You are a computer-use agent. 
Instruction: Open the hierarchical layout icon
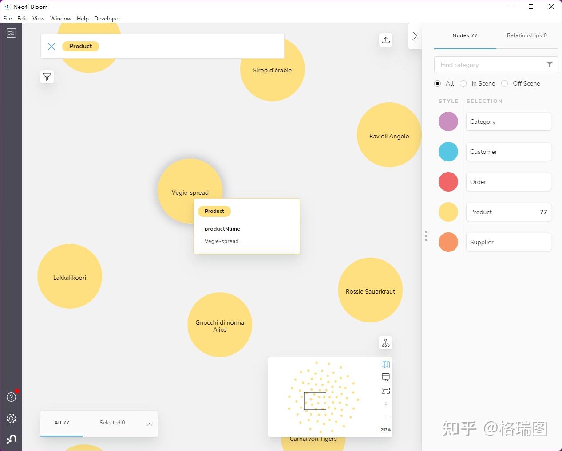[386, 343]
